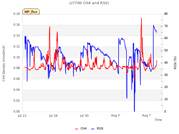The width and height of the screenshot is (179, 134).
Task: Click the 0.10 left axis value
Action: (x=17, y=57)
